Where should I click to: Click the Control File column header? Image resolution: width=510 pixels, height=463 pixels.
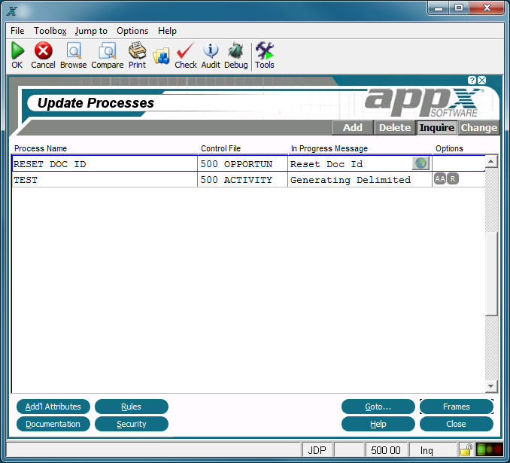click(221, 148)
